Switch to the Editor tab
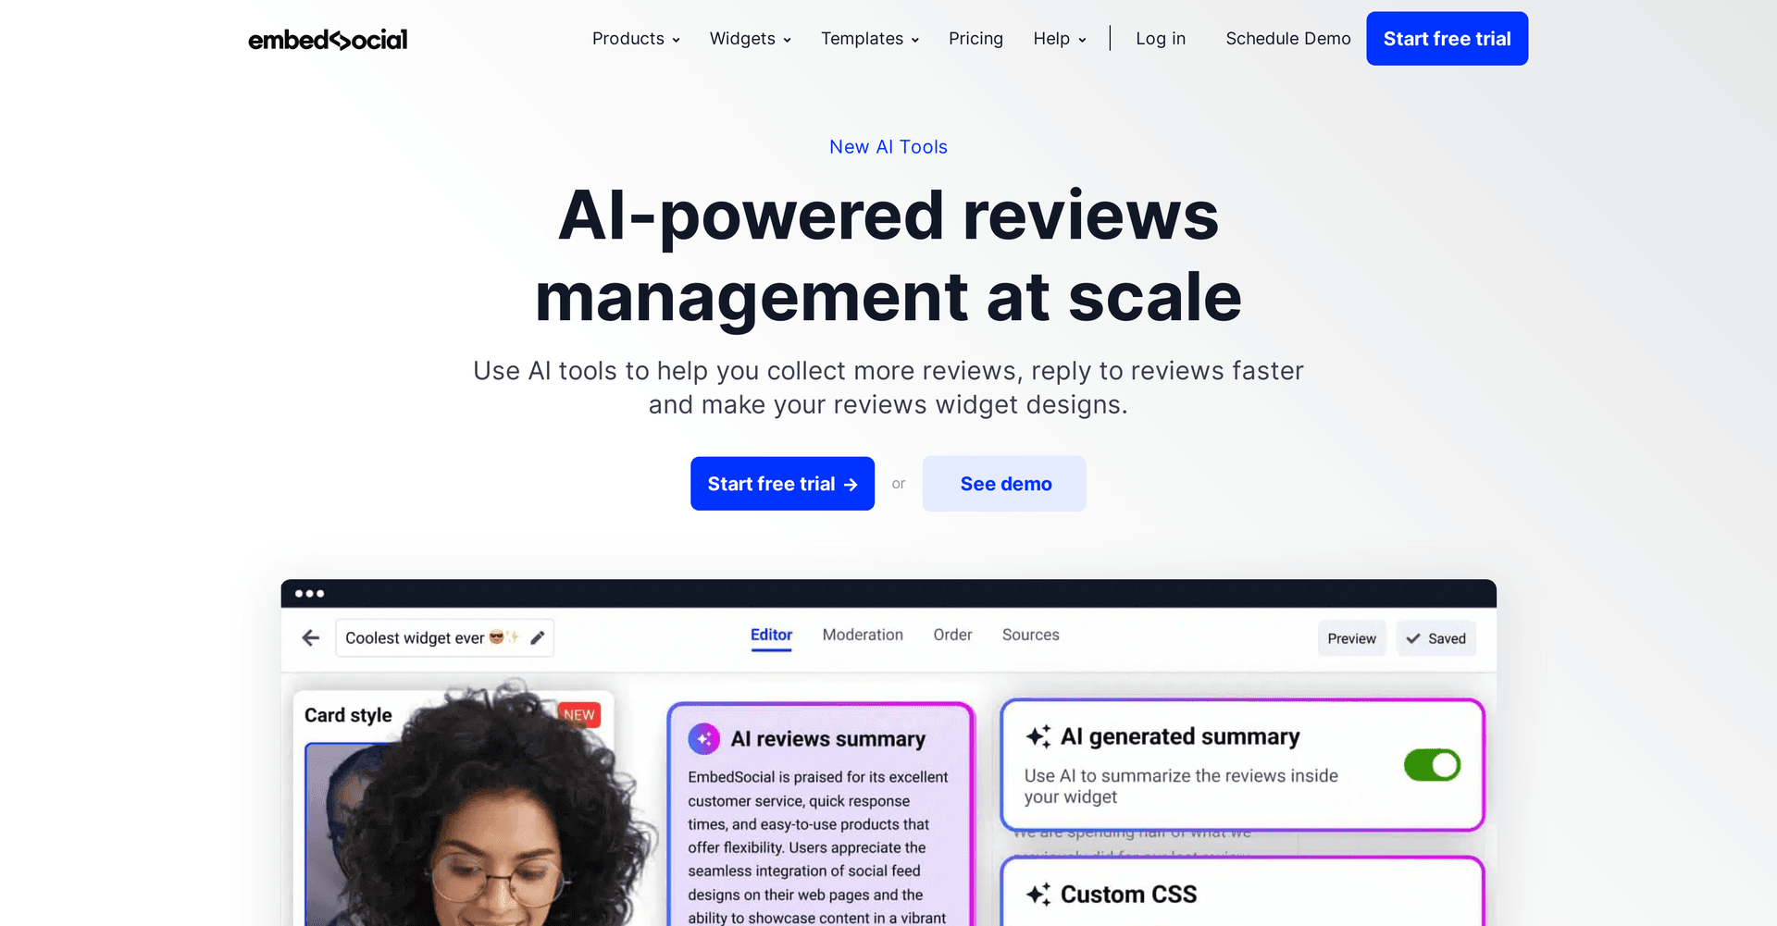 point(771,635)
